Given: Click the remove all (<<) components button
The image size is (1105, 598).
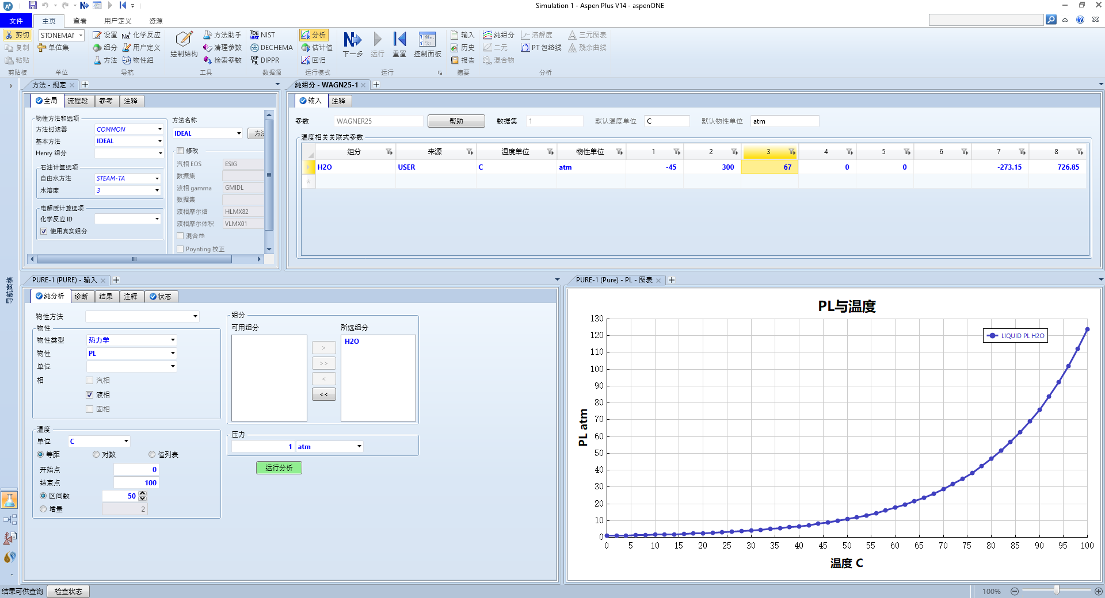Looking at the screenshot, I should click(x=324, y=394).
